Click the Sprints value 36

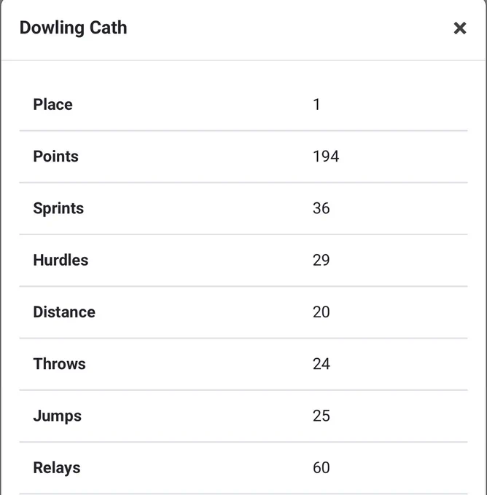click(x=322, y=208)
